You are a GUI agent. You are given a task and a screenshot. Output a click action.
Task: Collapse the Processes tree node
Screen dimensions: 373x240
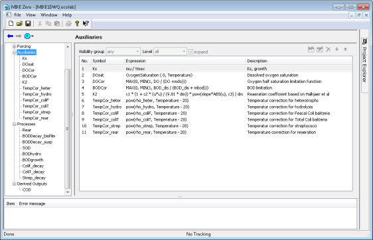(15, 124)
